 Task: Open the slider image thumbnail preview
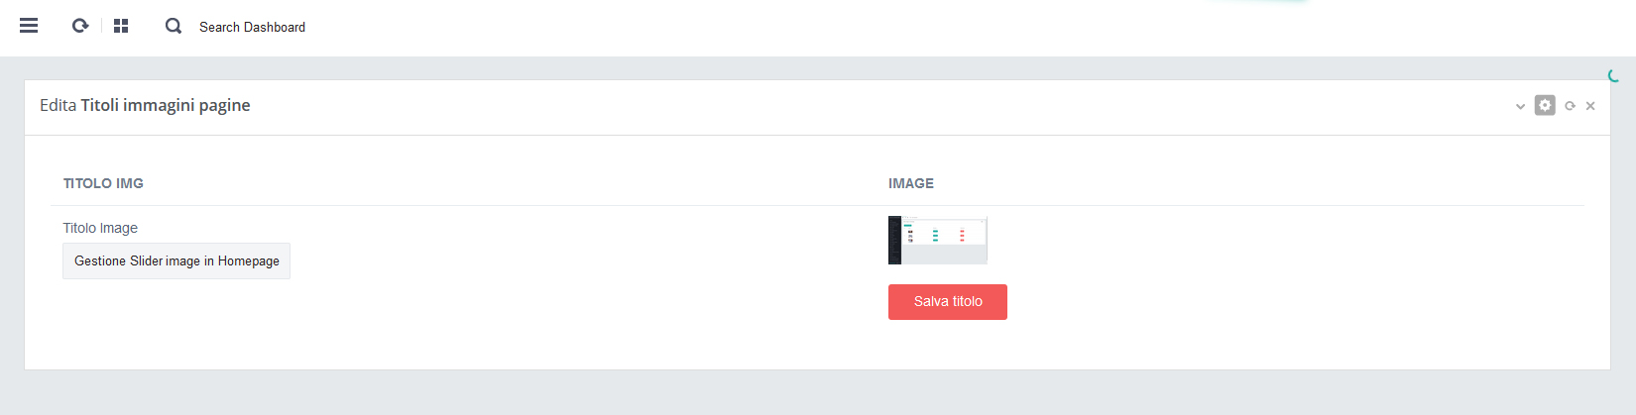937,240
